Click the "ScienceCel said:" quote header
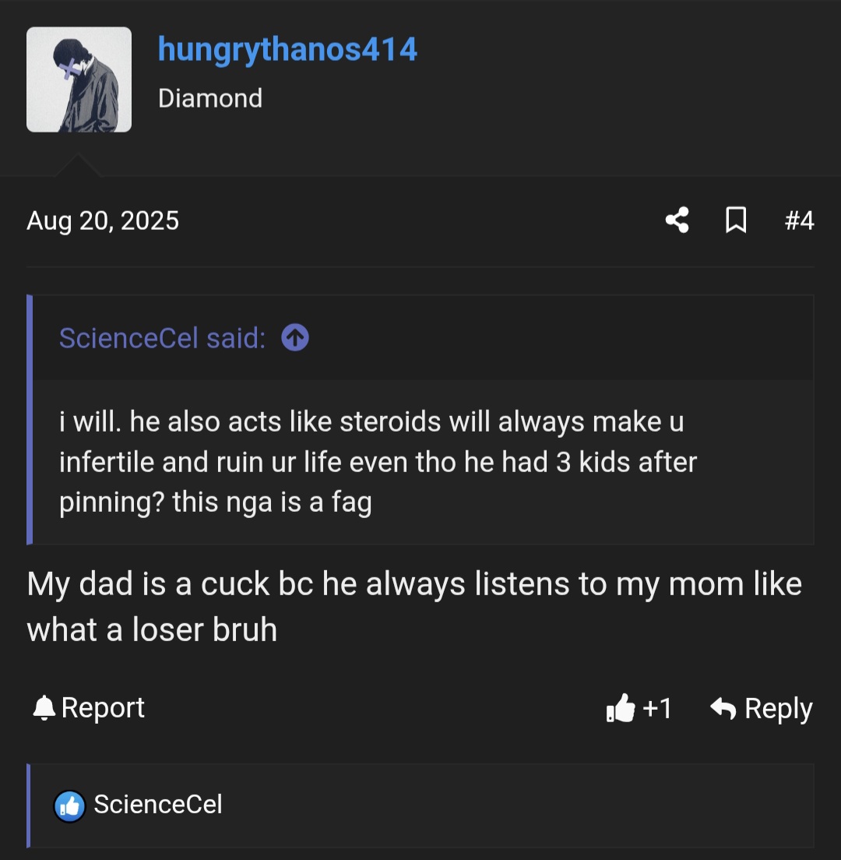This screenshot has width=841, height=860. 162,338
